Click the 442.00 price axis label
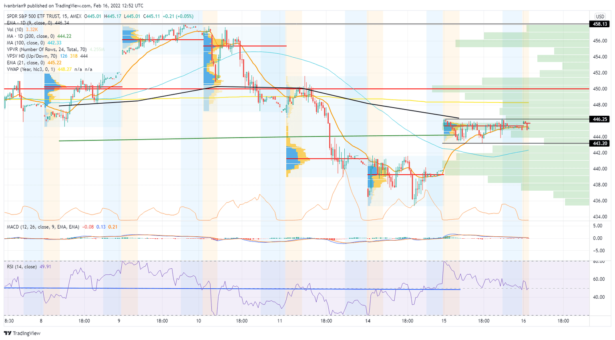Image resolution: width=615 pixels, height=340 pixels. click(x=600, y=153)
